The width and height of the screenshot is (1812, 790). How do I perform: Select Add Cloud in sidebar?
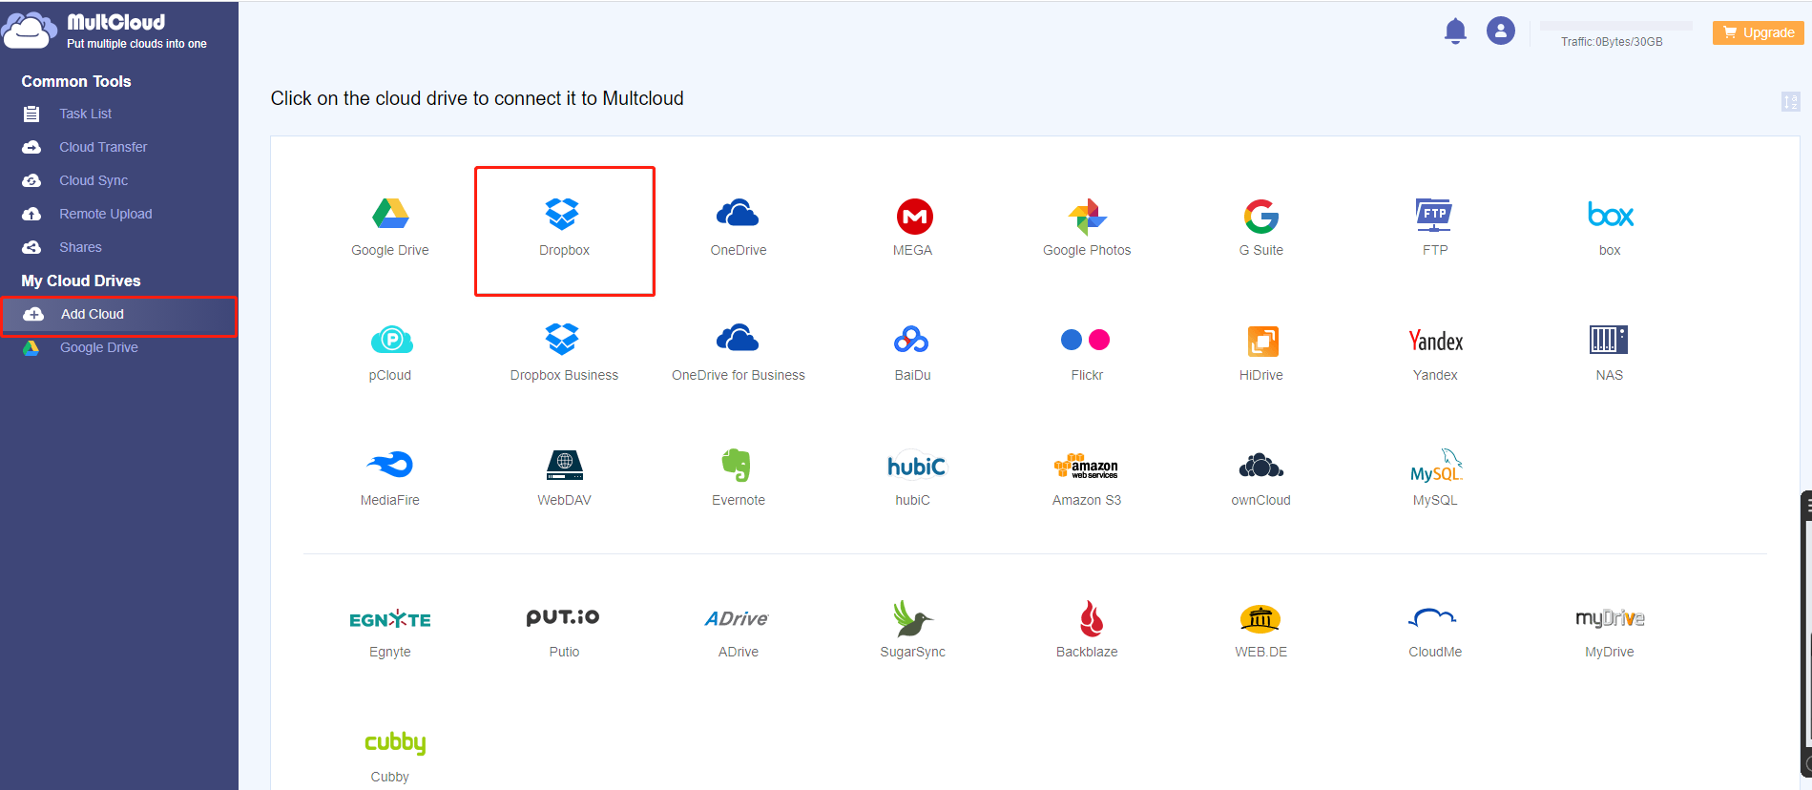click(93, 314)
